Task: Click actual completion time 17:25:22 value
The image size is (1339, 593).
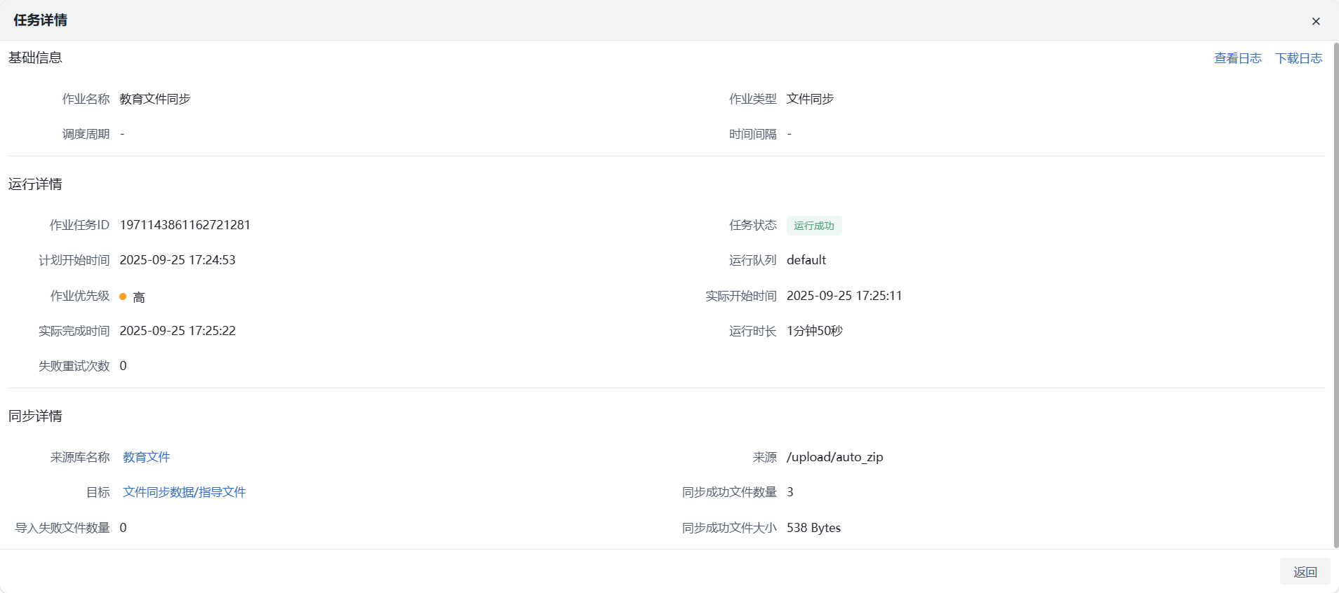Action: point(178,331)
